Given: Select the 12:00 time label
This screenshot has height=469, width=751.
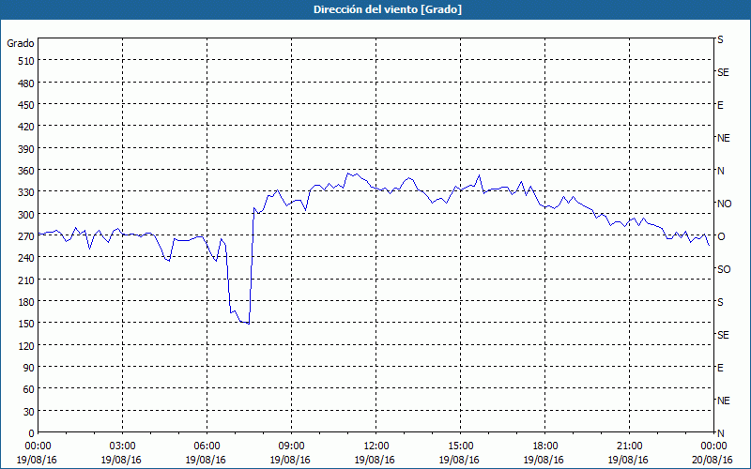Looking at the screenshot, I should [376, 446].
